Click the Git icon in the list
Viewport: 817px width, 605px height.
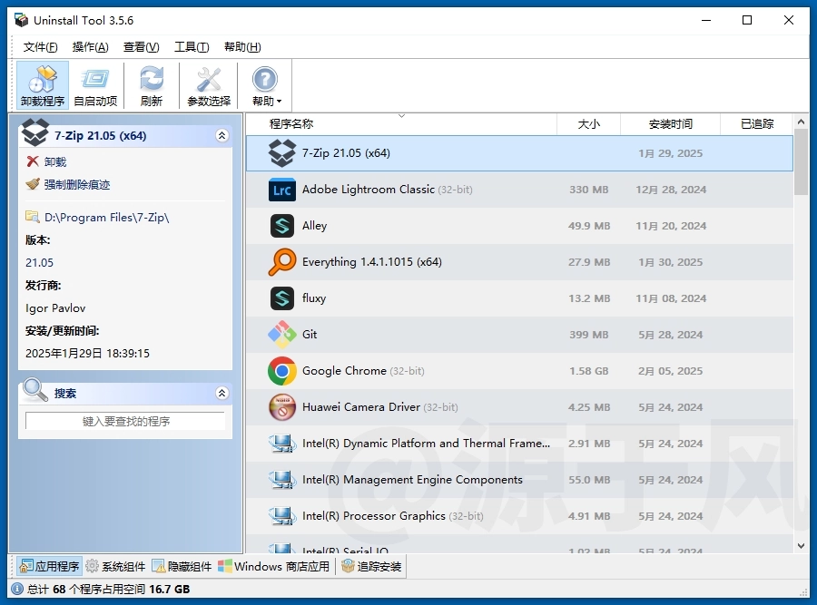pyautogui.click(x=282, y=335)
